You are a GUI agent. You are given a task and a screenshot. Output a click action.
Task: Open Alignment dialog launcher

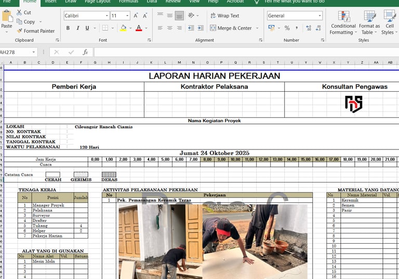coord(261,40)
